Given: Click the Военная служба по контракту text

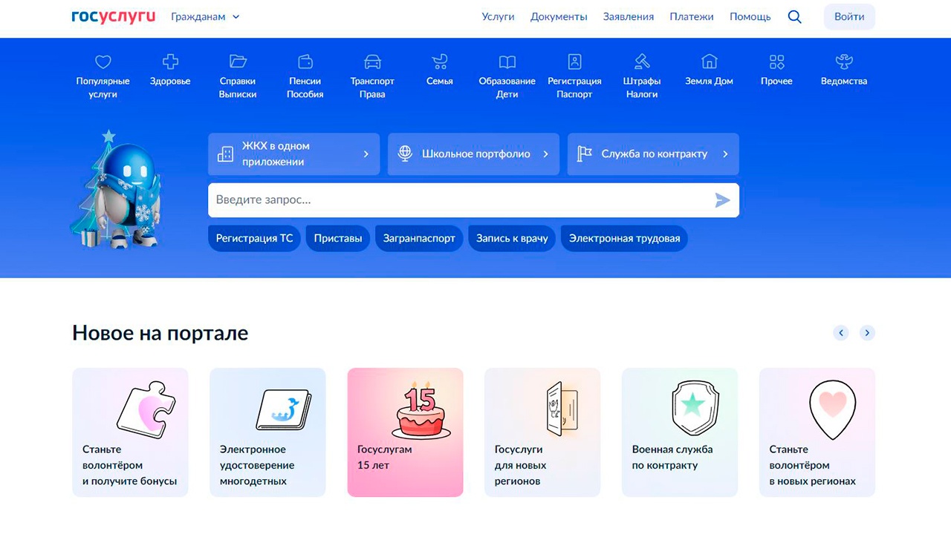Looking at the screenshot, I should click(672, 458).
